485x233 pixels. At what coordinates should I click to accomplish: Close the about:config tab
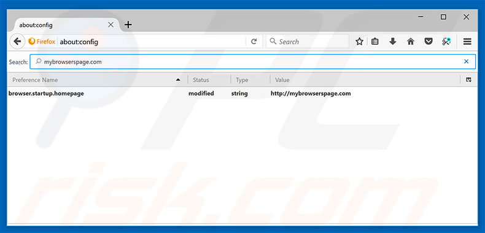pyautogui.click(x=111, y=25)
